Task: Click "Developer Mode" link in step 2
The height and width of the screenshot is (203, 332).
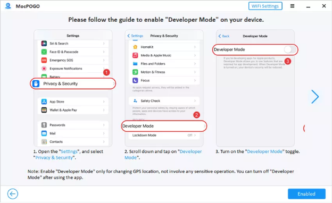Action: (163, 155)
